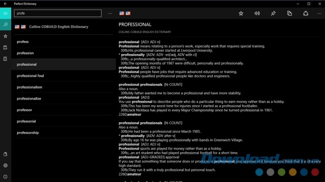Open the info icon at sidebar bottom
Viewport: 325px width, 182px height.
[x=6, y=177]
